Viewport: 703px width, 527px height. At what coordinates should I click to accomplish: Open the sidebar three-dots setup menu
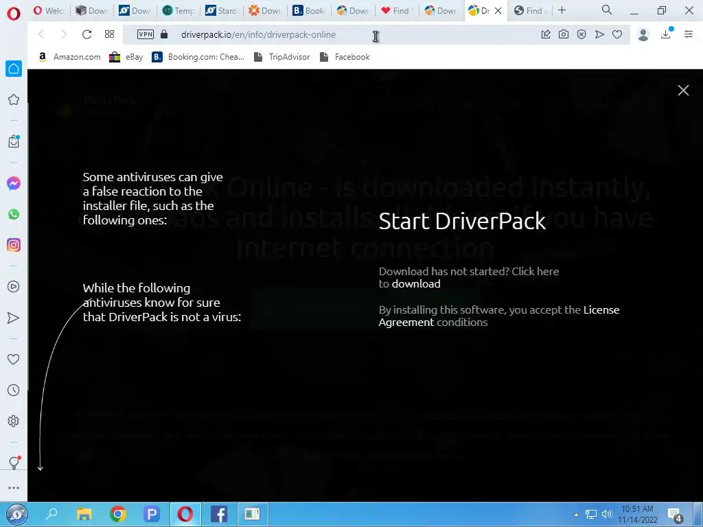coord(14,488)
